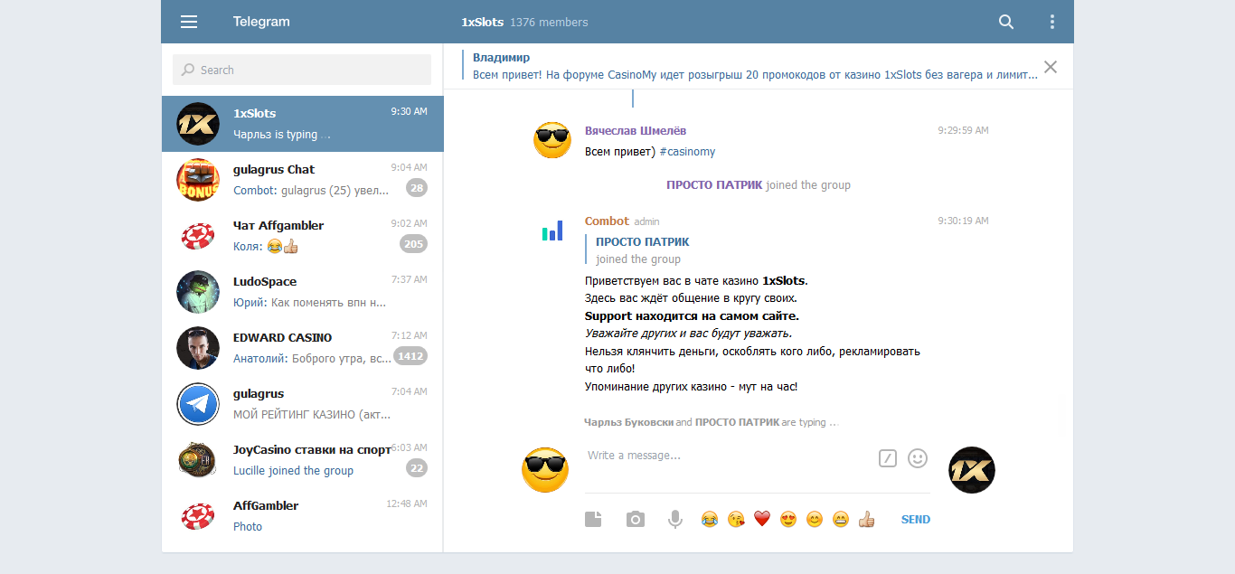Click the SEND button
The image size is (1235, 574).
(x=916, y=519)
